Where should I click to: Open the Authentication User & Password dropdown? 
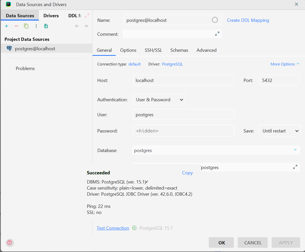(159, 99)
